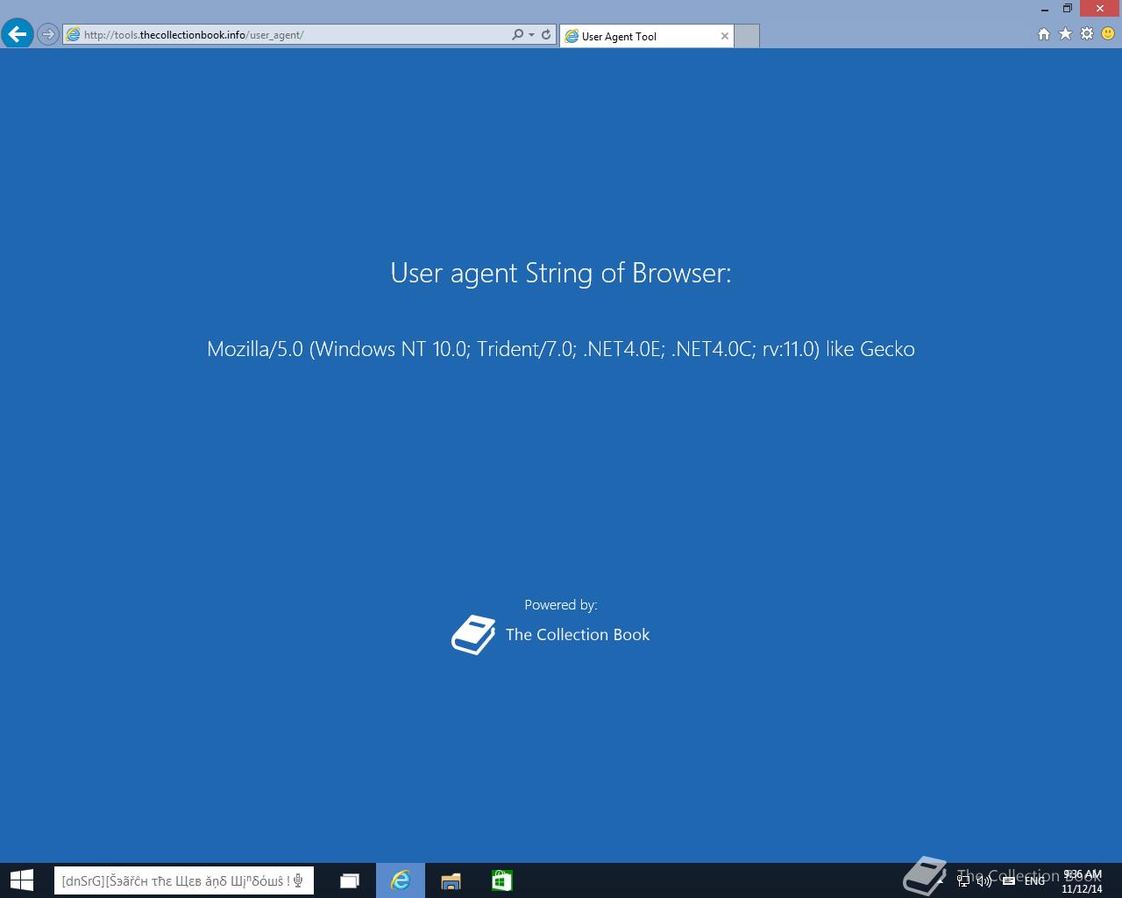
Task: Open The Collection Book link
Action: point(578,635)
